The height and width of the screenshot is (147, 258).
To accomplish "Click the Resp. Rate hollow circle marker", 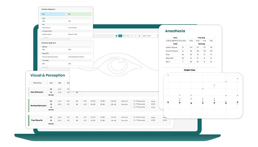I will point(183,58).
